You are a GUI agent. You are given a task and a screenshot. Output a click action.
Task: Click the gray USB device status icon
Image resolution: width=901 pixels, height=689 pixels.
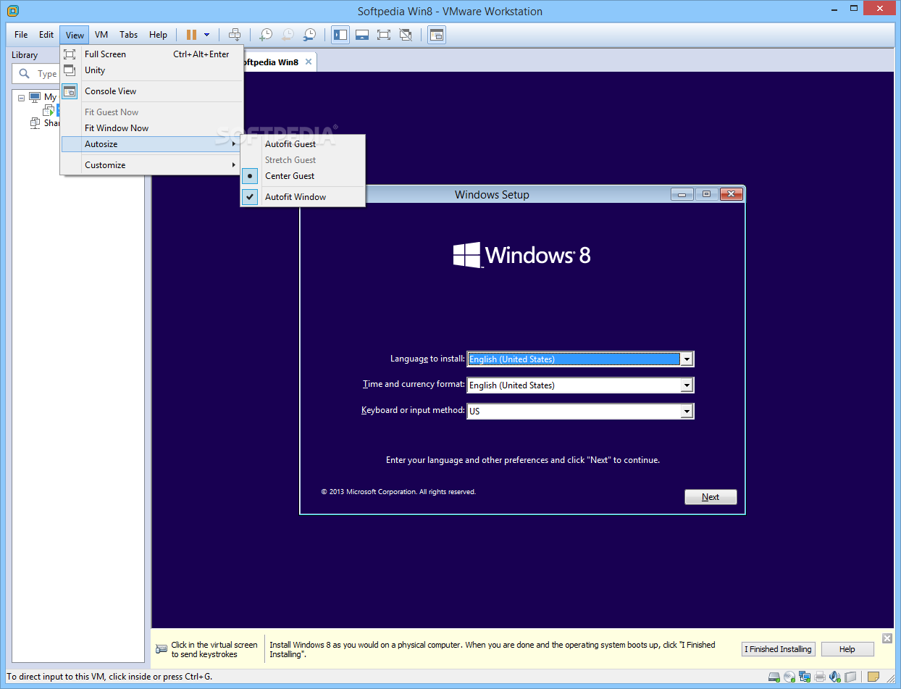tap(850, 677)
